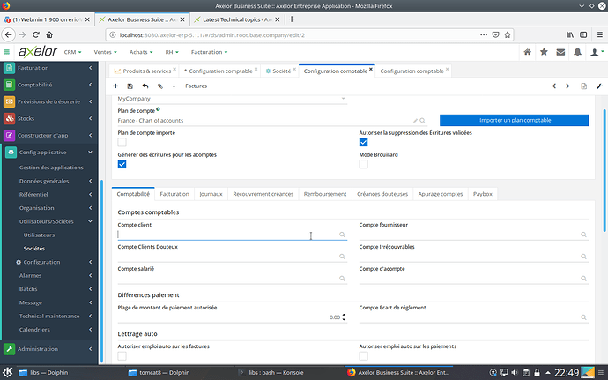This screenshot has height=380, width=608.
Task: Click the document log icon in toolbar
Action: pyautogui.click(x=583, y=86)
